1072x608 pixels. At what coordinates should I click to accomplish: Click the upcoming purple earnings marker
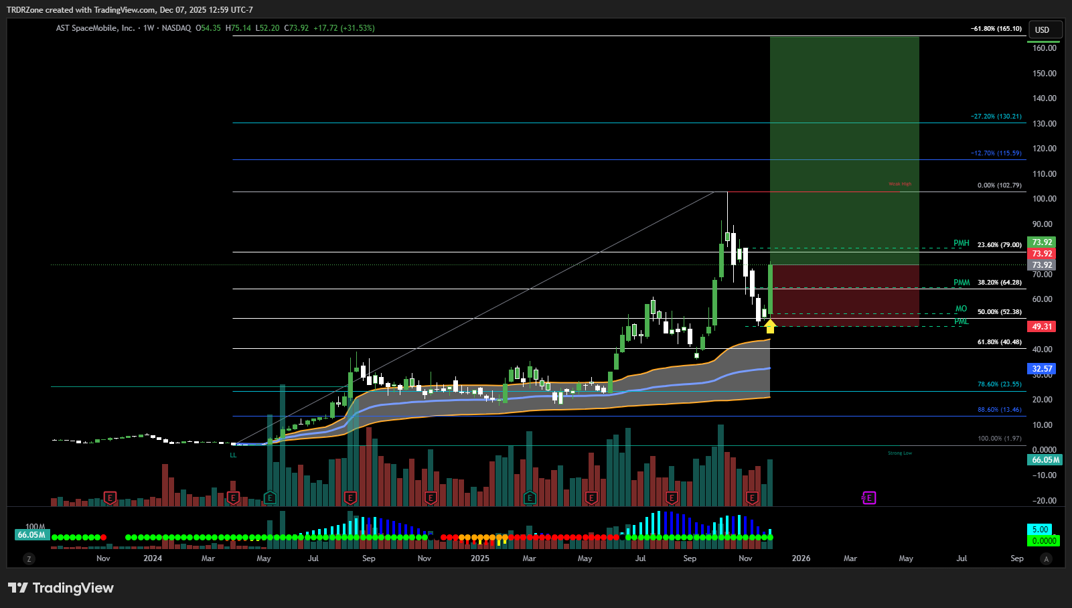(868, 498)
